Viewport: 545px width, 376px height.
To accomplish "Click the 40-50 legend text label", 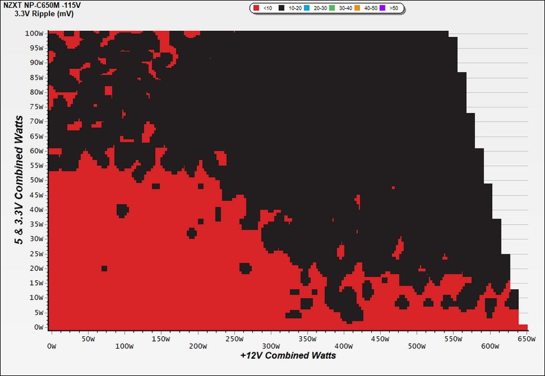I will tap(371, 8).
